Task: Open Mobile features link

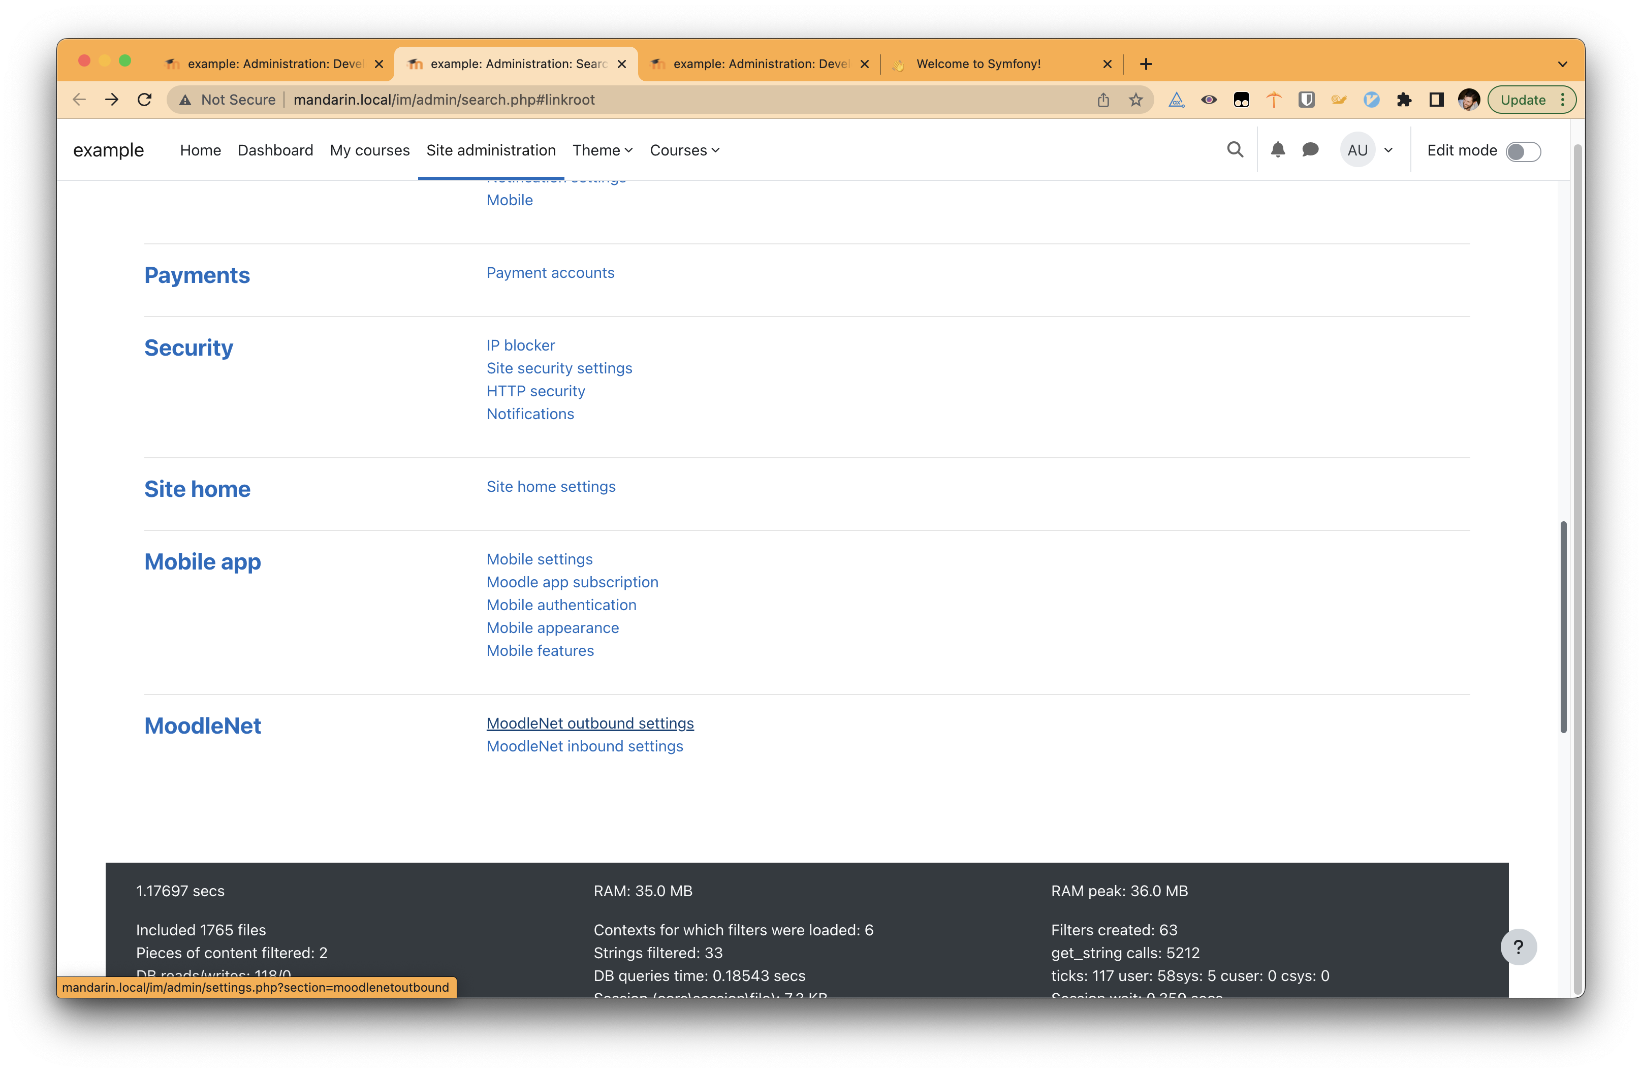Action: [540, 650]
